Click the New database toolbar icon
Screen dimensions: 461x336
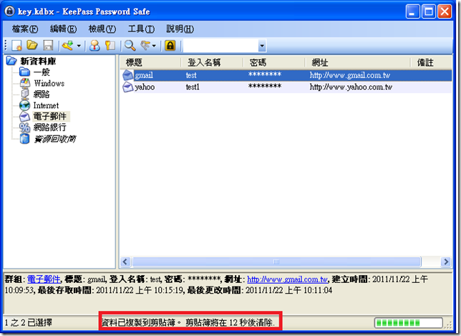point(16,46)
